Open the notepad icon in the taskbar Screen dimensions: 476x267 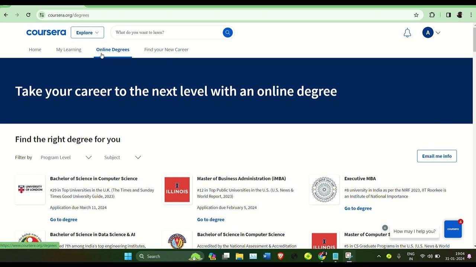pos(335,256)
